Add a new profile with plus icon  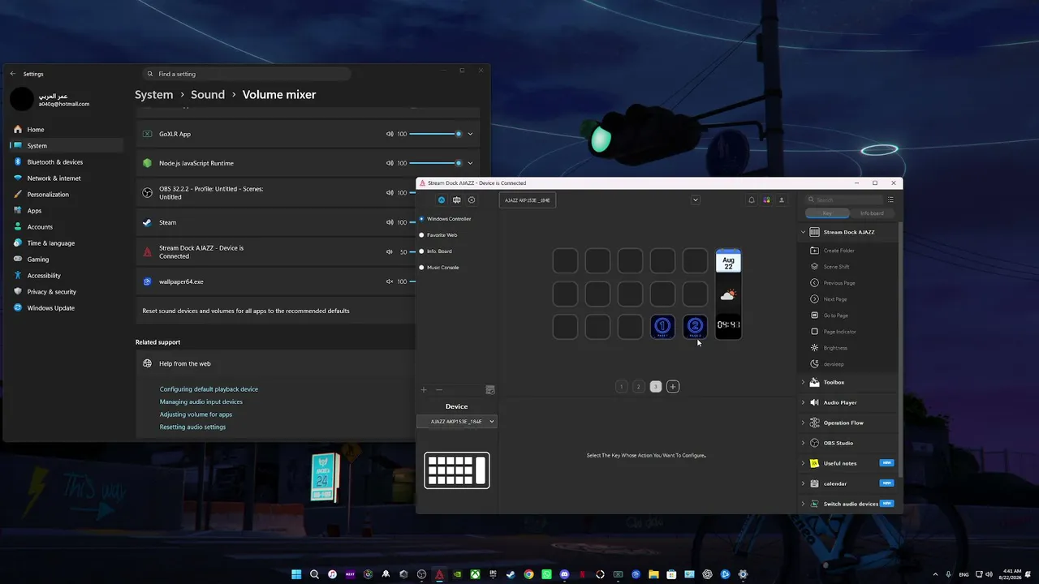[424, 390]
